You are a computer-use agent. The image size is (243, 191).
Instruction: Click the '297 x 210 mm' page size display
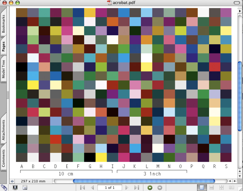tap(33, 181)
